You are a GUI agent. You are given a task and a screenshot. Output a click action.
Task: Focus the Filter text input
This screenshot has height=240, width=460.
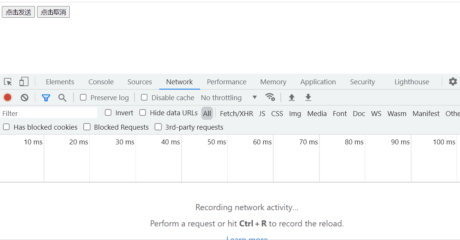pos(49,113)
